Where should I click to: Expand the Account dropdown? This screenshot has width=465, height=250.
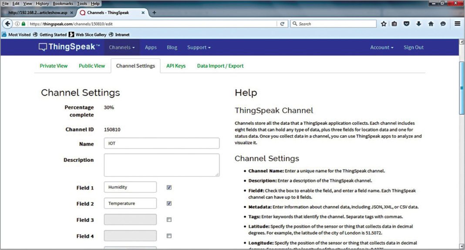coord(381,47)
